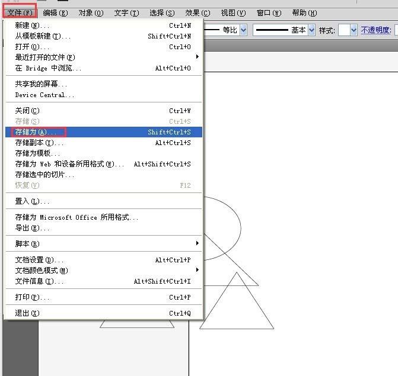Expand 最近打开的文件(F) submenu
398x376 pixels.
click(x=104, y=57)
